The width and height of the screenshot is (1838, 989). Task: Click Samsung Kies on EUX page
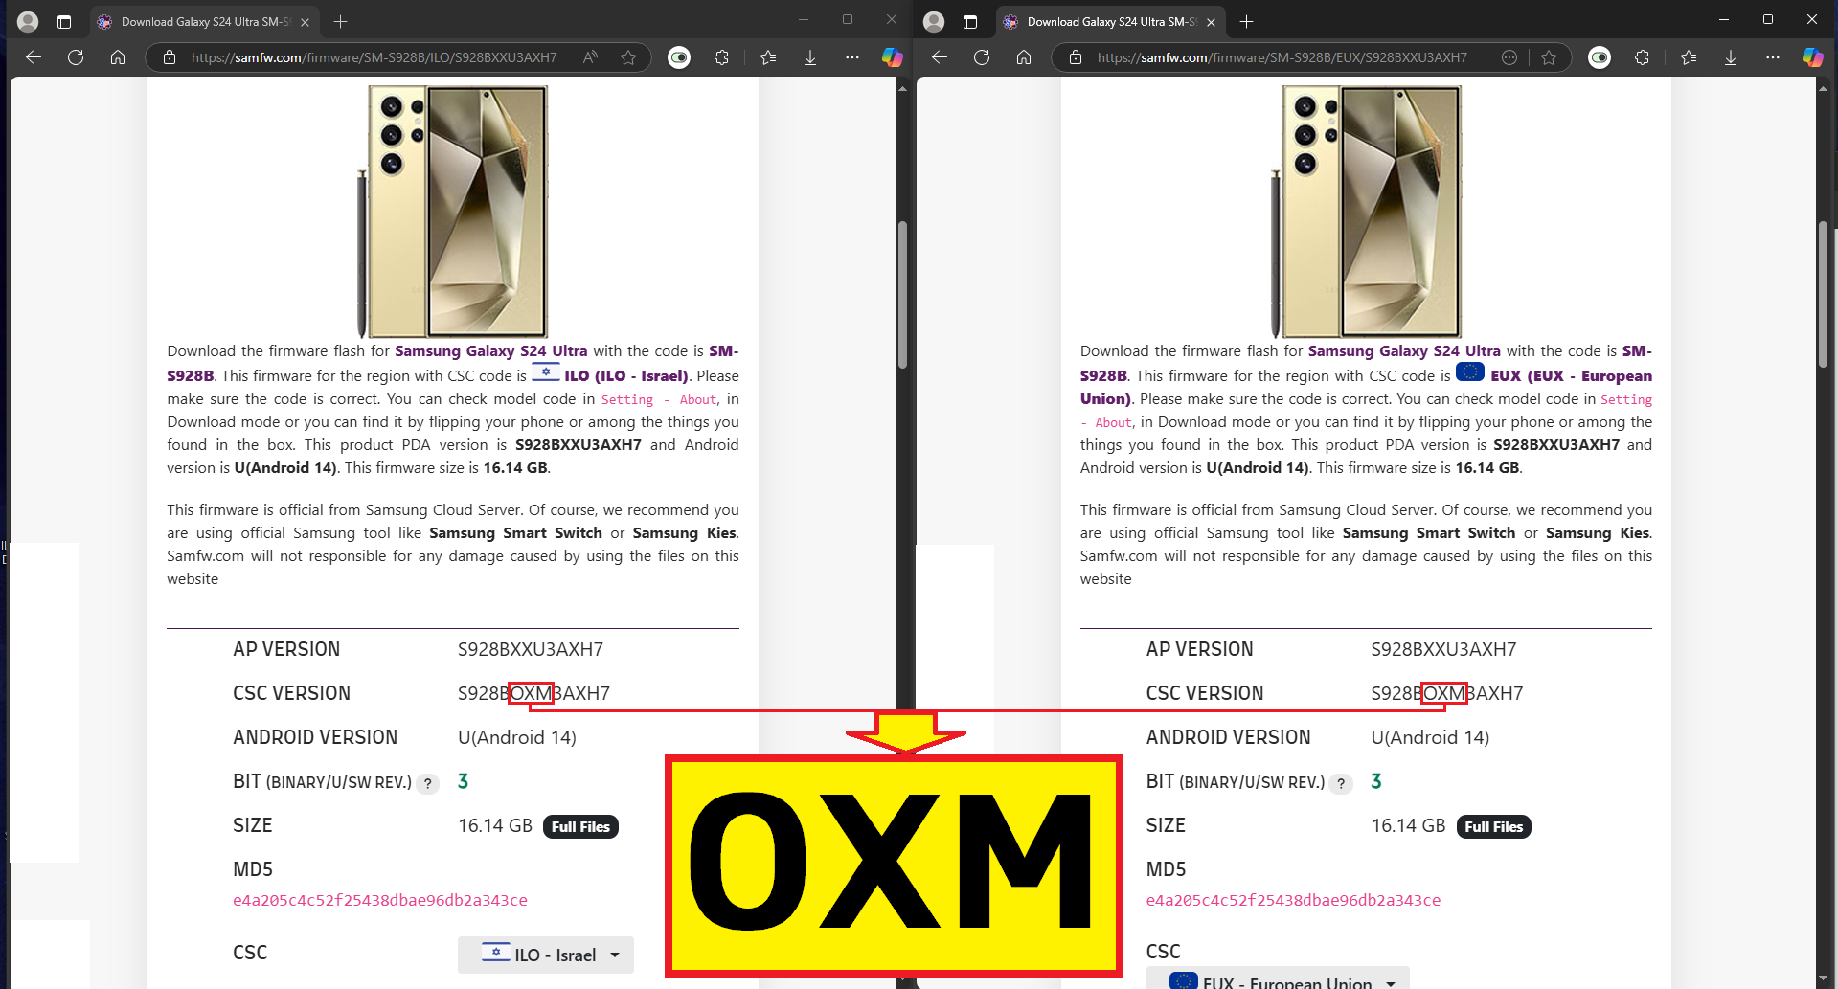(1598, 533)
